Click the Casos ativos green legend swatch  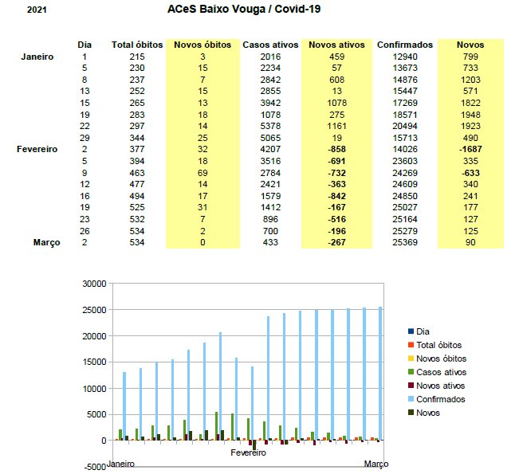point(411,372)
